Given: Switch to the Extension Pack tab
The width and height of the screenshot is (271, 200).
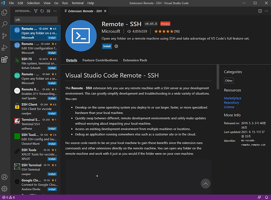Looking at the screenshot, I should (135, 60).
